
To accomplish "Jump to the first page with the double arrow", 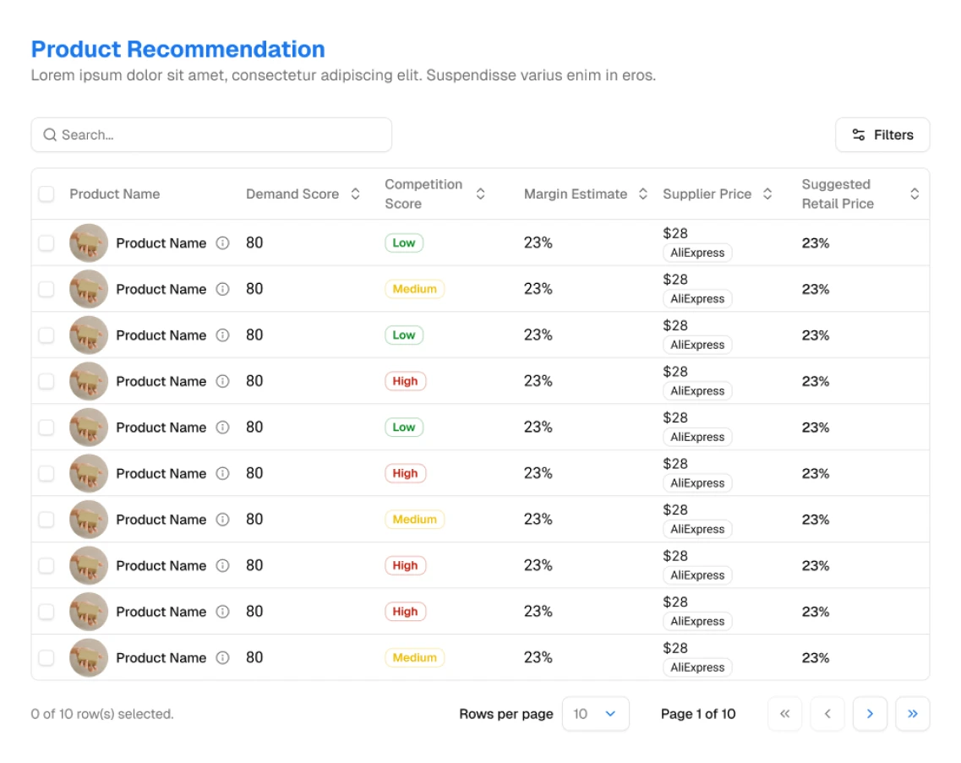I will [x=784, y=714].
